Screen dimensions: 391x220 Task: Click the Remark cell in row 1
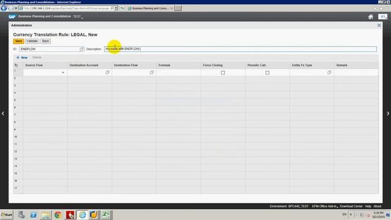356,73
